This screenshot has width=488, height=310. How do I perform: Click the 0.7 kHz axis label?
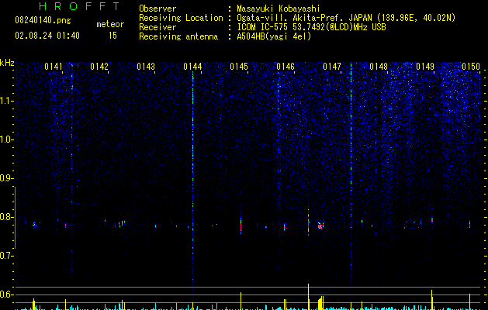point(6,256)
